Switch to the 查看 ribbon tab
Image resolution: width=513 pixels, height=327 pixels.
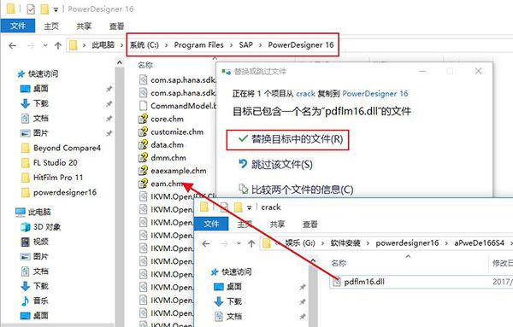point(117,26)
